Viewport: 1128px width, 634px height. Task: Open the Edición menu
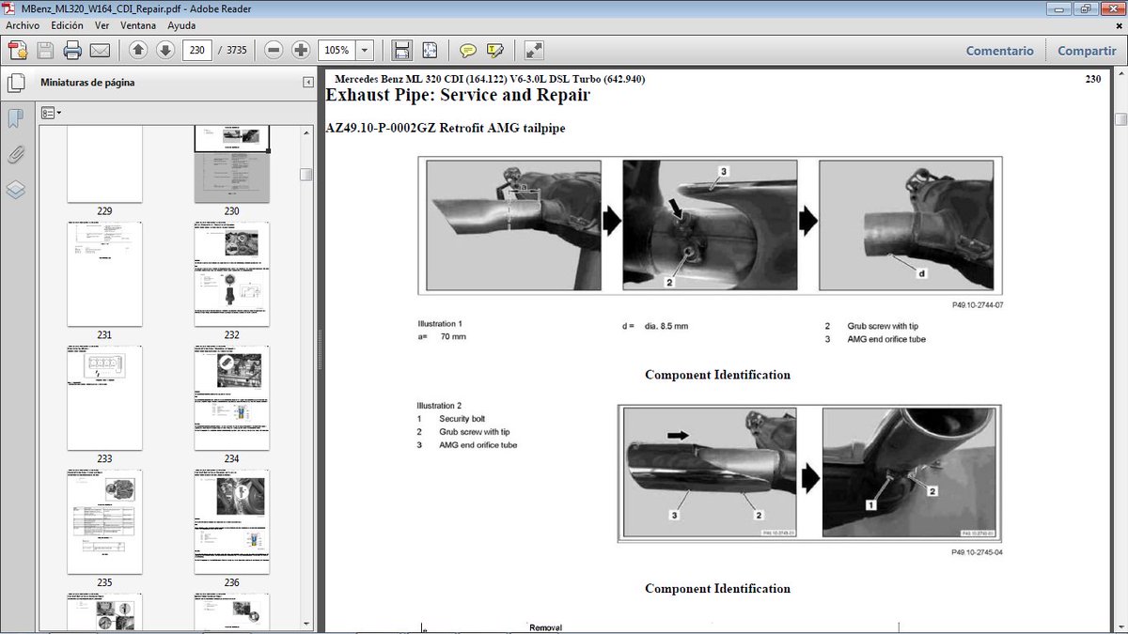point(67,26)
